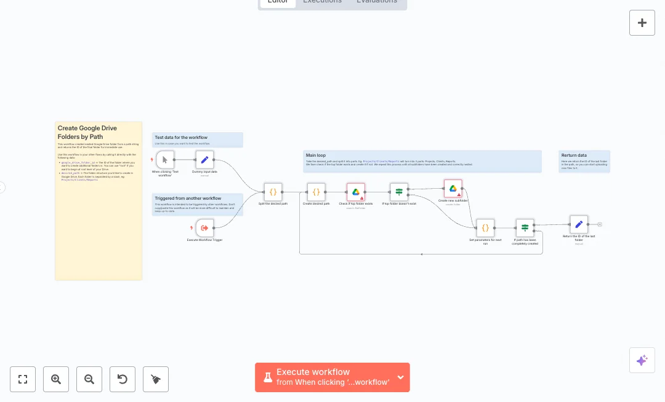Click the Execute Workflow Trigger node

point(204,227)
